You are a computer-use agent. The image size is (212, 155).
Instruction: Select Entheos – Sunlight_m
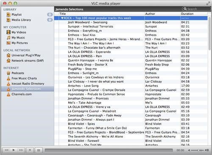click(83, 73)
